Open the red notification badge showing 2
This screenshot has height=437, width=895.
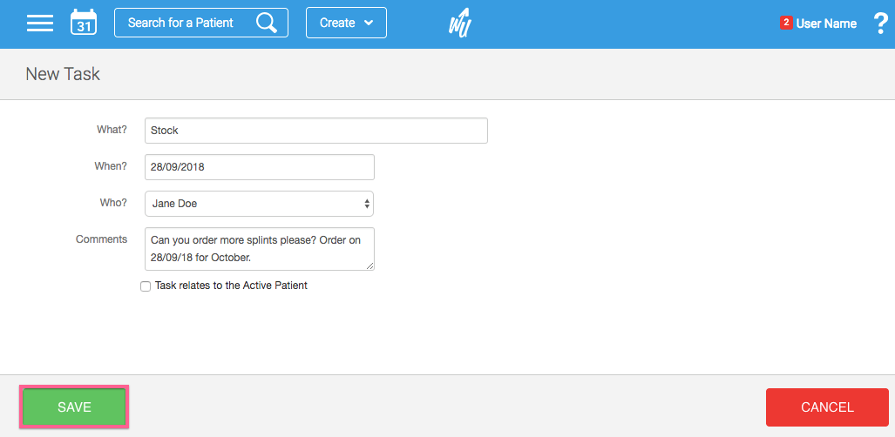pos(786,23)
